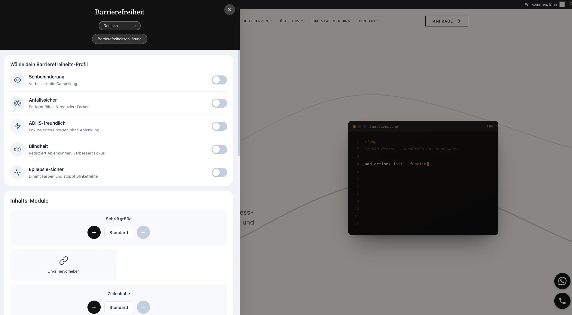Viewport: 572px width, 315px height.
Task: Click the Sehbehinderung profile label
Action: [x=47, y=77]
